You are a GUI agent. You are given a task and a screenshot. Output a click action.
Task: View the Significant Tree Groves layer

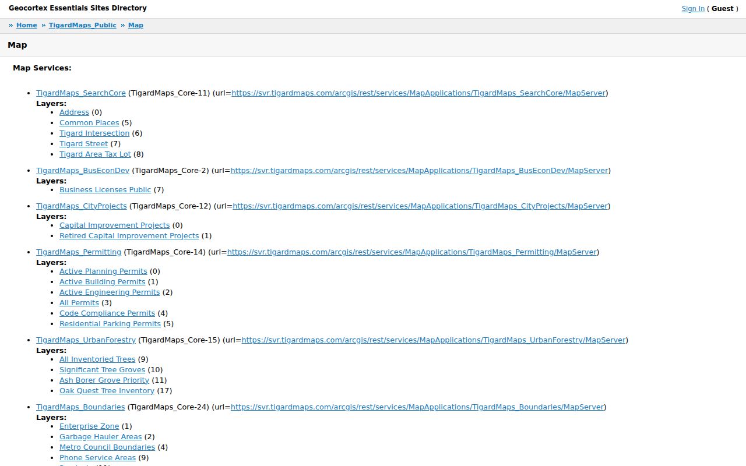click(102, 370)
